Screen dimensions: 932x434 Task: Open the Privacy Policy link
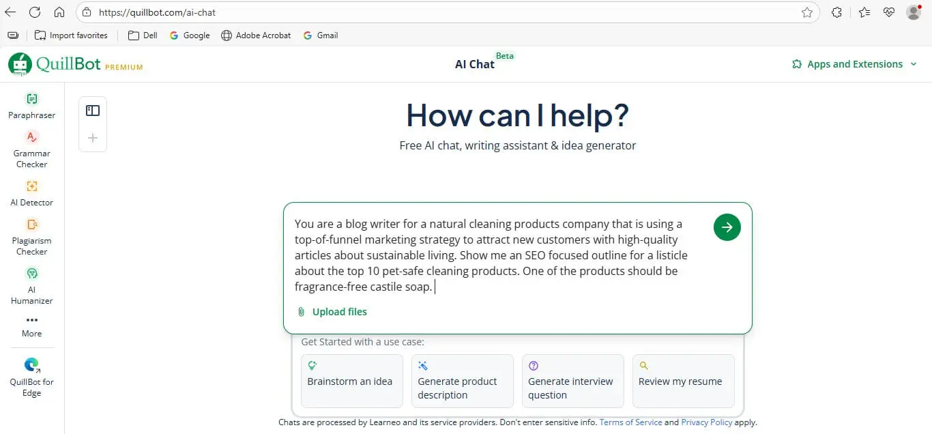pyautogui.click(x=706, y=422)
